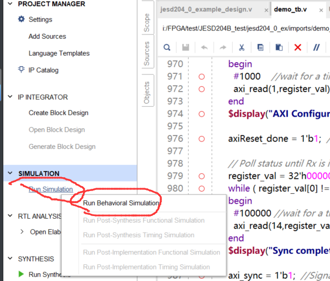The height and width of the screenshot is (281, 330).
Task: Click the cut scissors icon
Action: [x=242, y=47]
